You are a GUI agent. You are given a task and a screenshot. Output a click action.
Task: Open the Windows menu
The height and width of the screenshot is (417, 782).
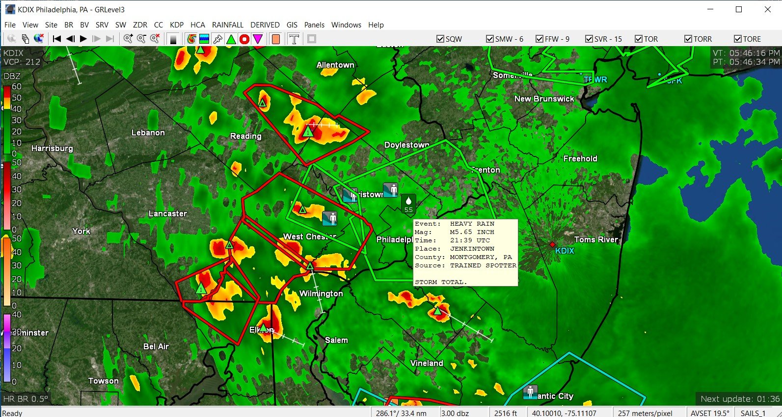pos(346,25)
